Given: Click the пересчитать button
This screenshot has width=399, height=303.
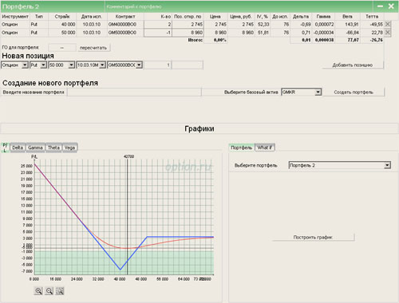Looking at the screenshot, I should click(x=93, y=48).
